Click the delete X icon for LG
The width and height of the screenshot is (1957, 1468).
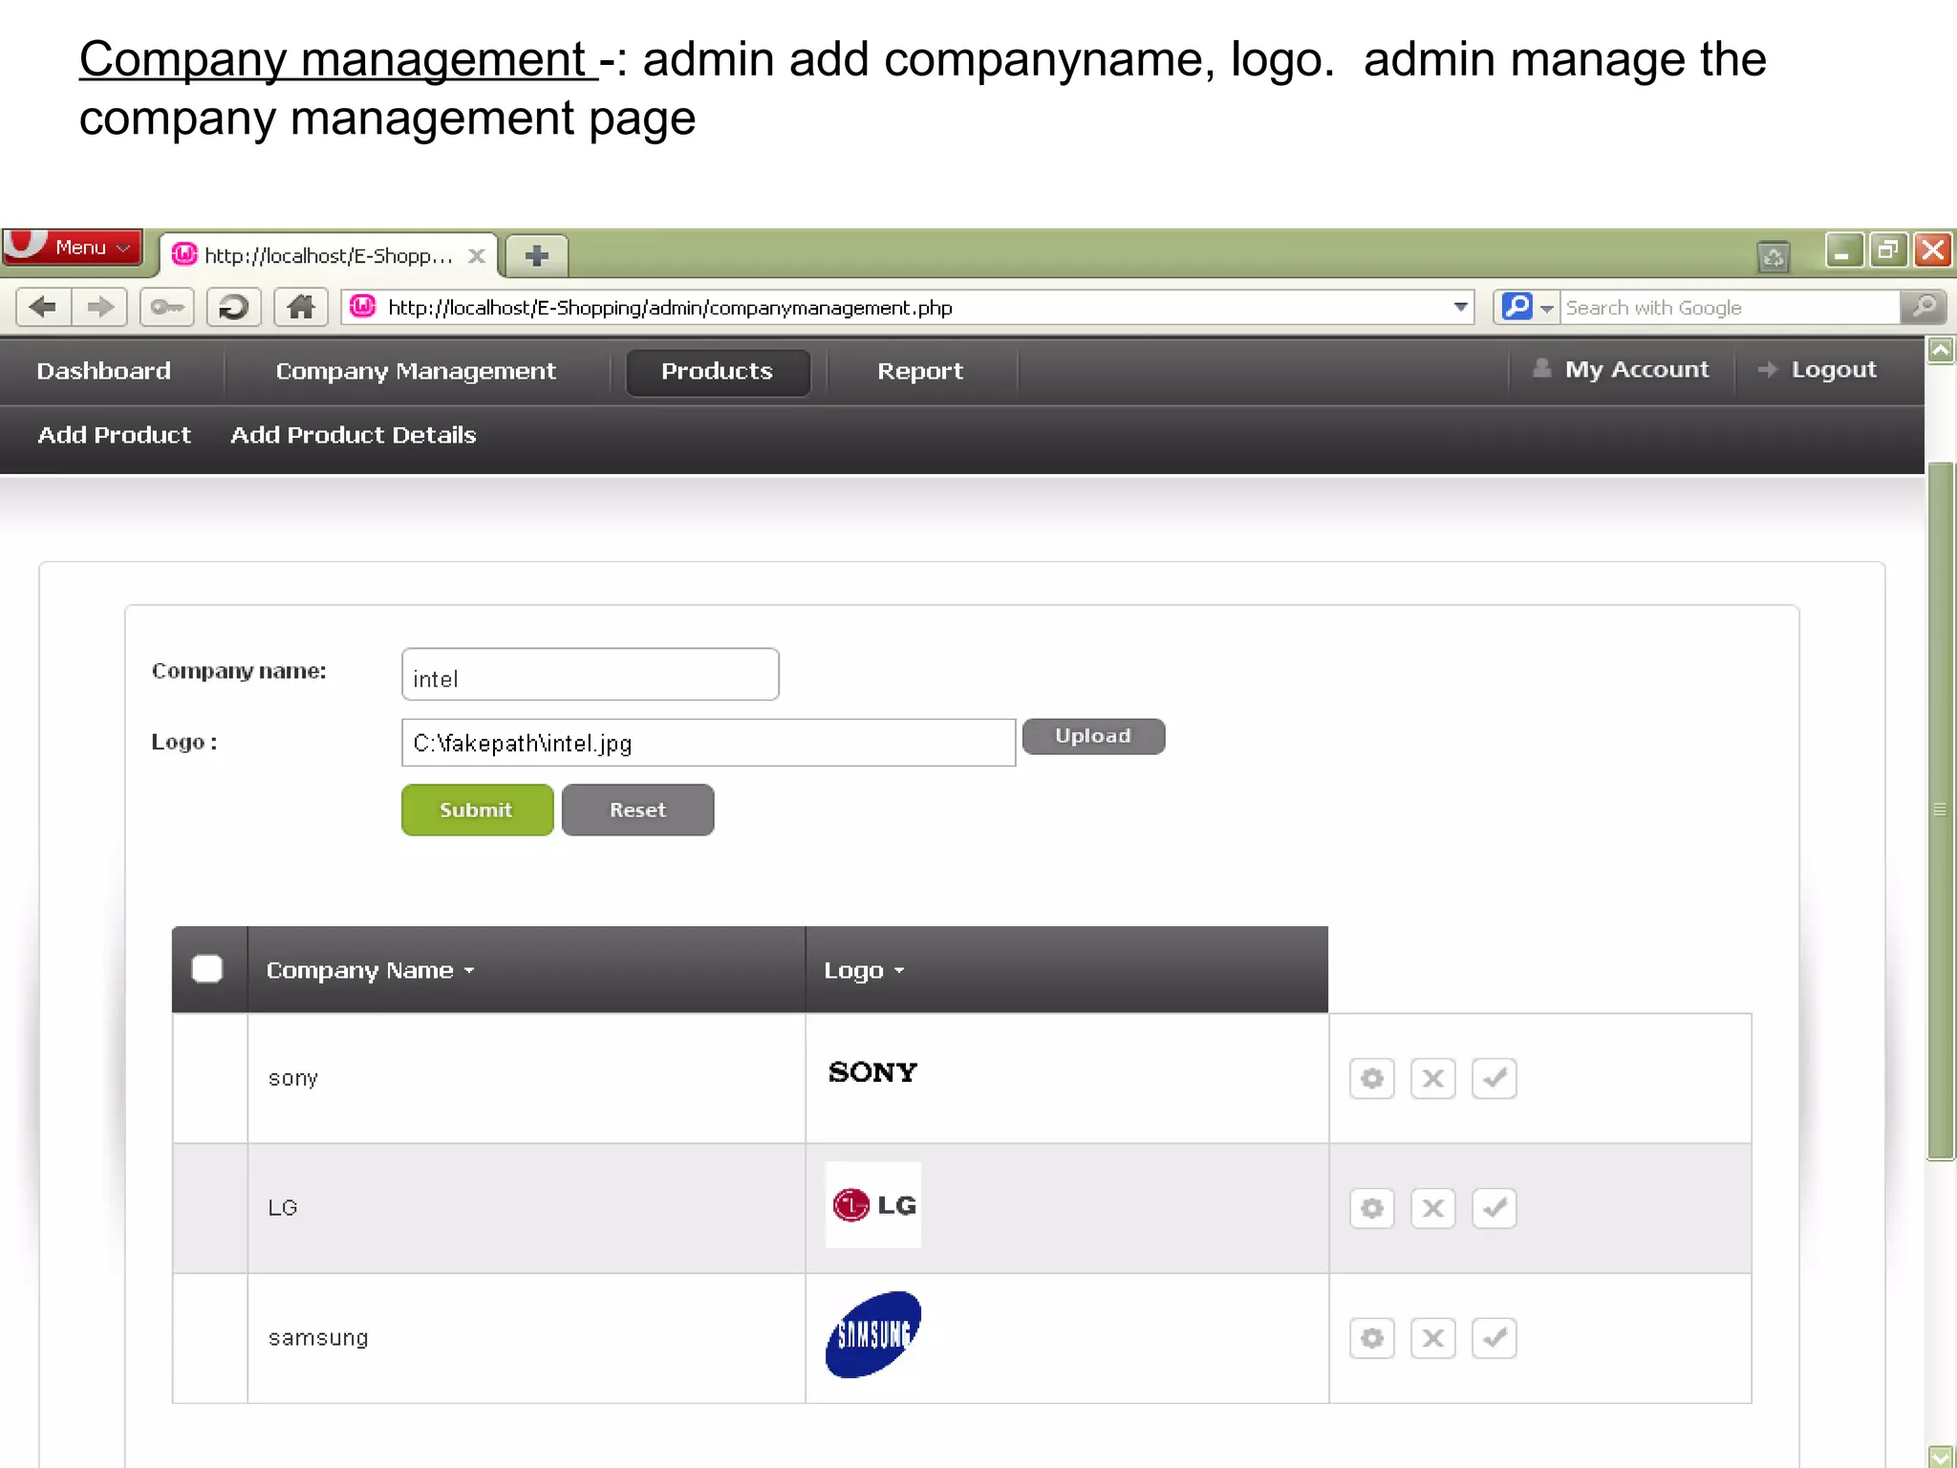(x=1433, y=1209)
